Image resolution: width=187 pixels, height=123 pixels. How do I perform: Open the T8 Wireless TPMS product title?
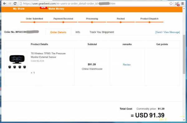48,55
